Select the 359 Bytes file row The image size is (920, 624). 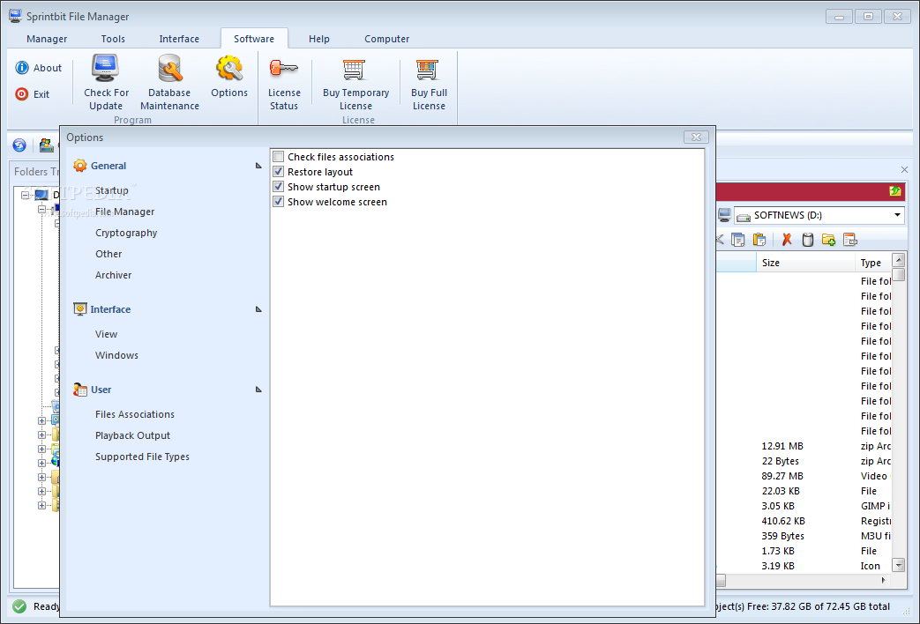click(804, 536)
